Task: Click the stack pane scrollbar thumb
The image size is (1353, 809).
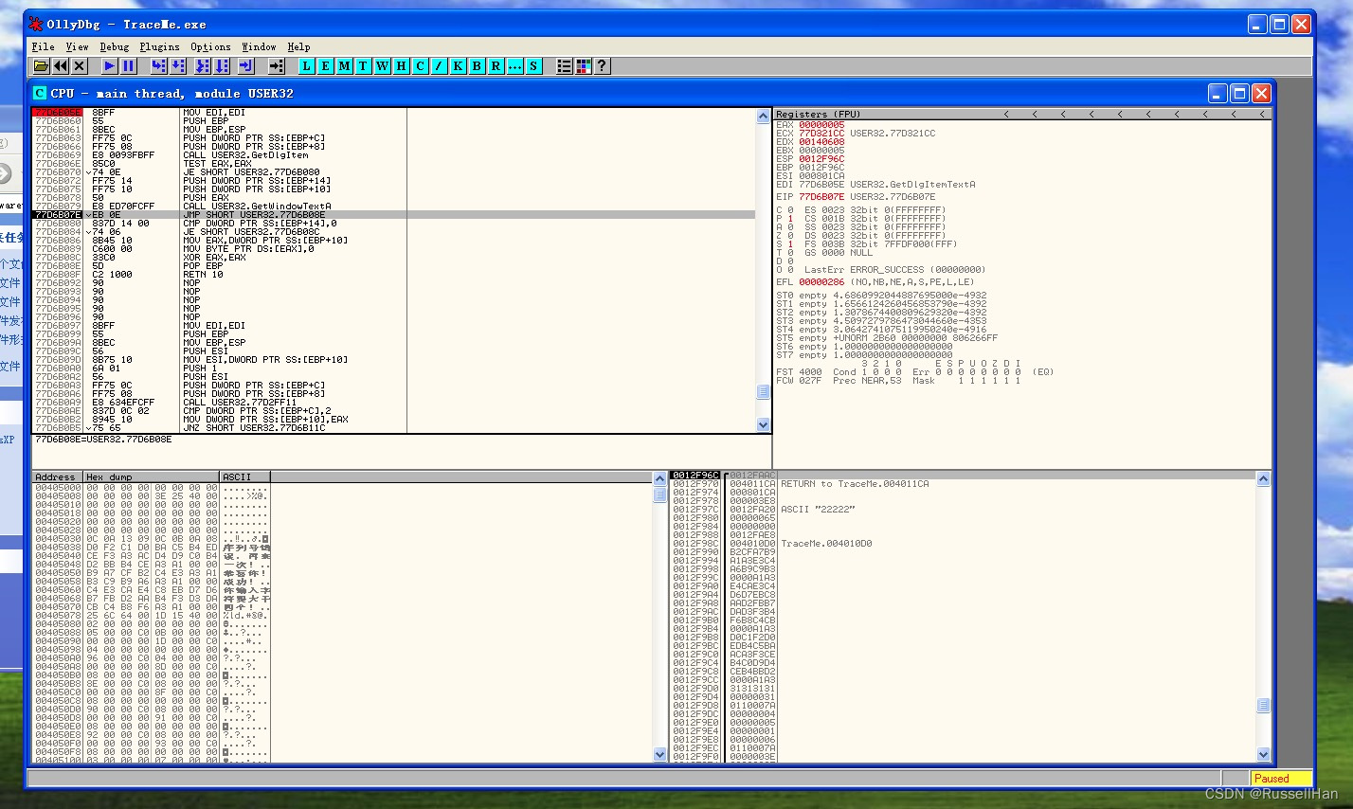Action: point(1263,706)
